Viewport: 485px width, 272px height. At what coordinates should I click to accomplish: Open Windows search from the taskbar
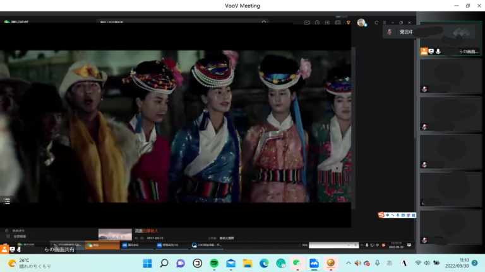tap(164, 263)
